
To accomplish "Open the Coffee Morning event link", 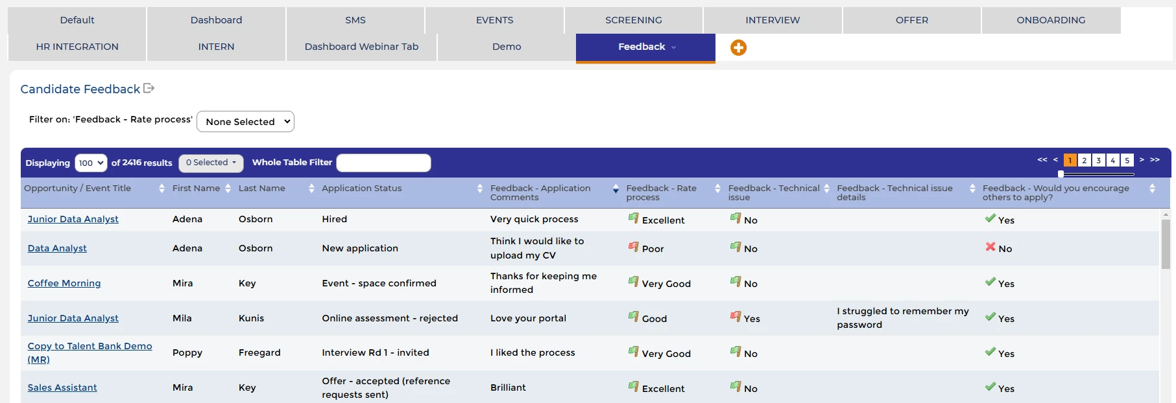I will pos(64,283).
